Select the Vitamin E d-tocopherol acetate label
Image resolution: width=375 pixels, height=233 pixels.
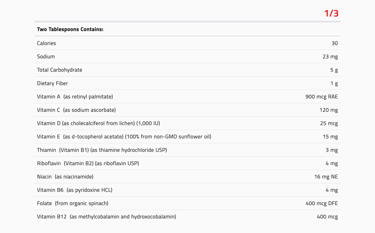pos(124,137)
